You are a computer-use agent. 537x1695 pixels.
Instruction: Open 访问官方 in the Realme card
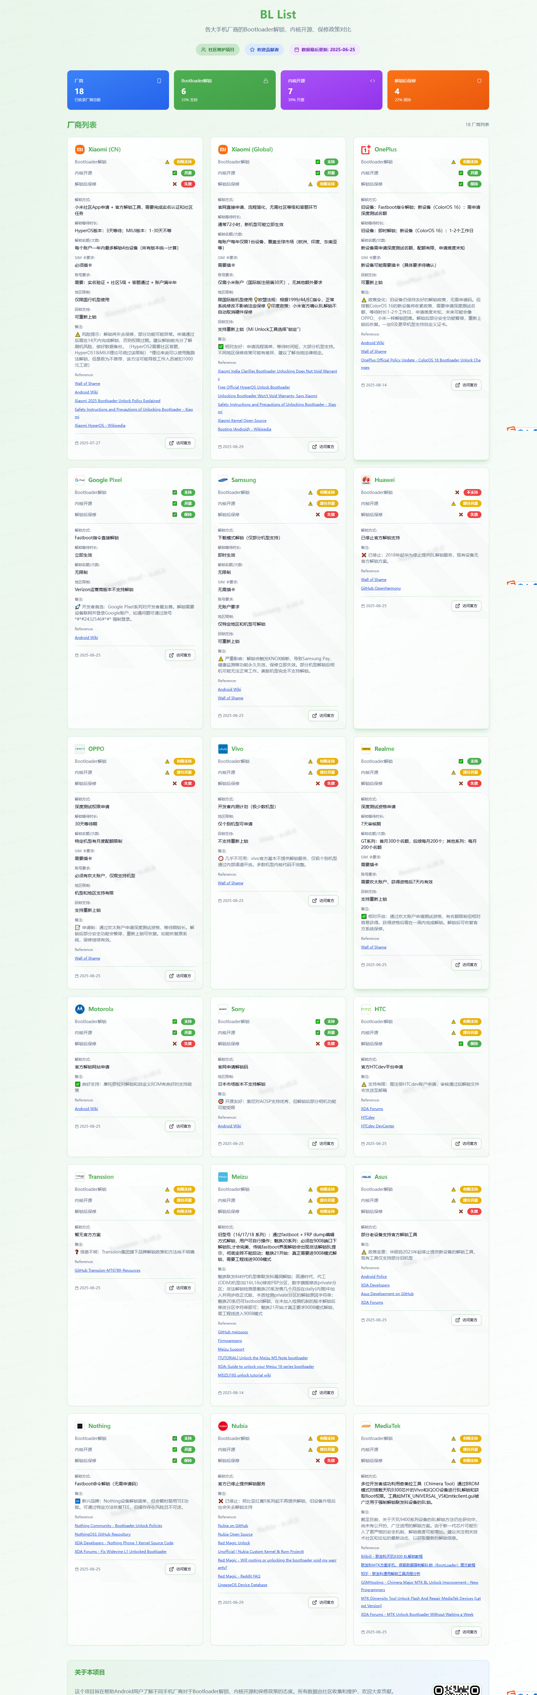tap(467, 965)
